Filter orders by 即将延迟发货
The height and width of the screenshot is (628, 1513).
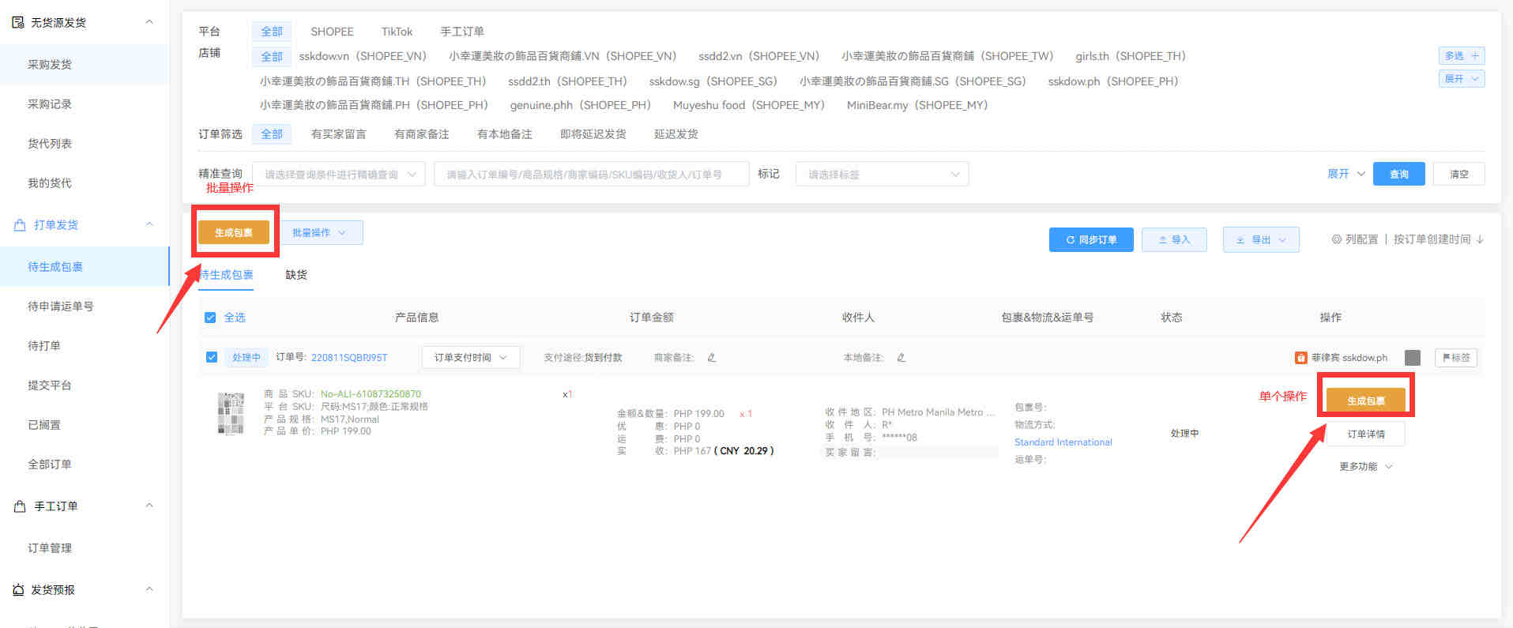[x=593, y=134]
